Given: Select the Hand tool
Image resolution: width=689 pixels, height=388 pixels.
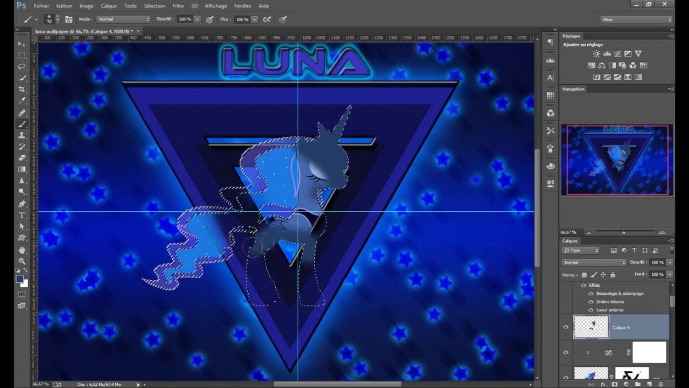Looking at the screenshot, I should 22,250.
